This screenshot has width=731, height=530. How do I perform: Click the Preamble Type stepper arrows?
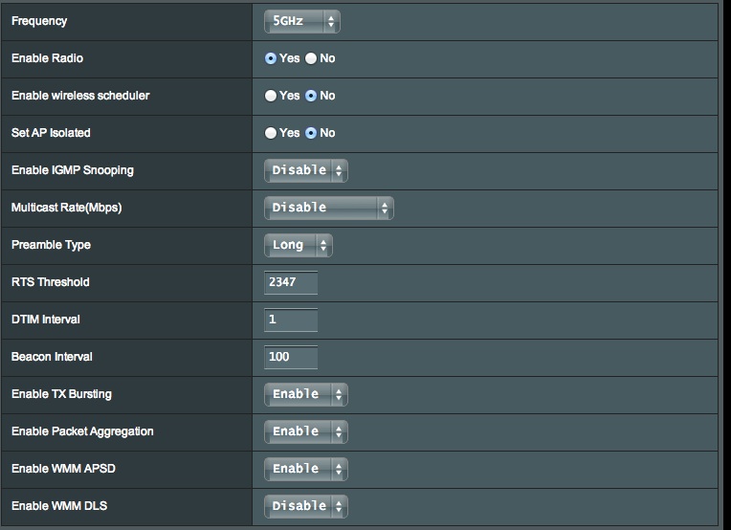(323, 245)
